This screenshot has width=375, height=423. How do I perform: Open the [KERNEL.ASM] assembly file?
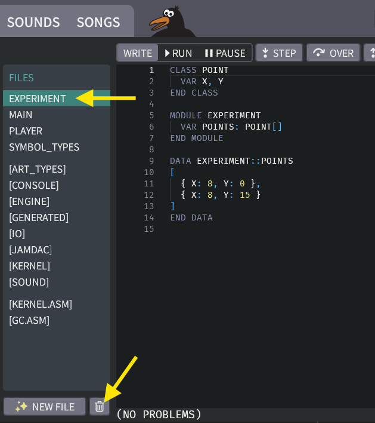41,304
